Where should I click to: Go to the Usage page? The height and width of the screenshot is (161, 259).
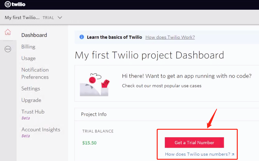point(28,58)
